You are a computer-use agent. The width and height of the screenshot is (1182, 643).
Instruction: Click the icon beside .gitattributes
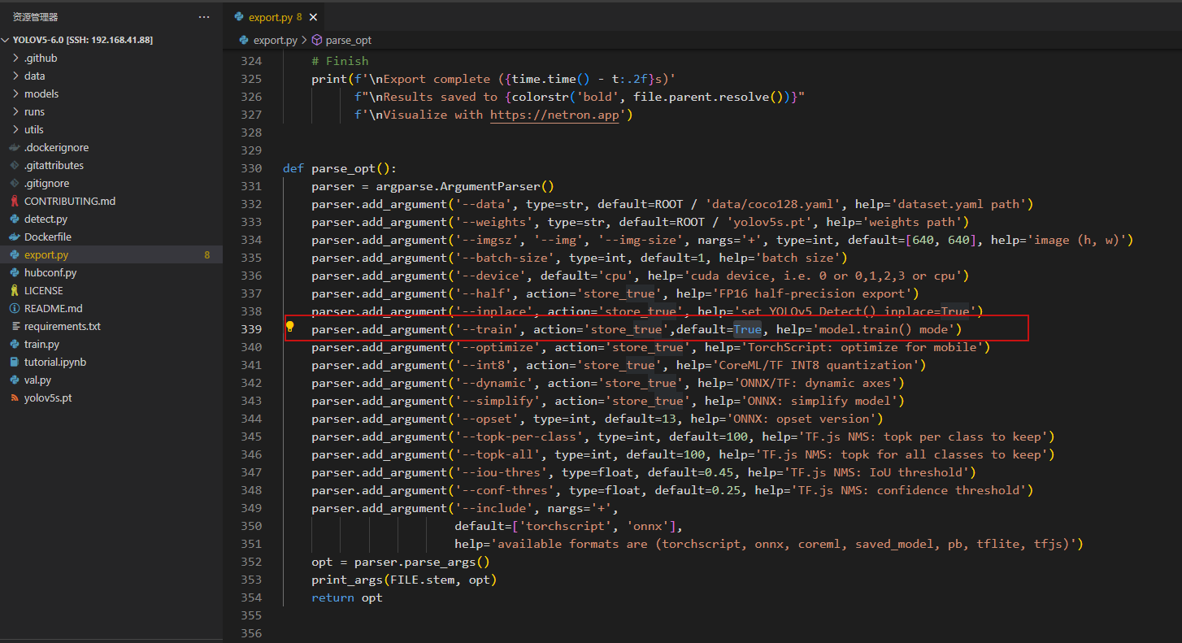(x=15, y=165)
